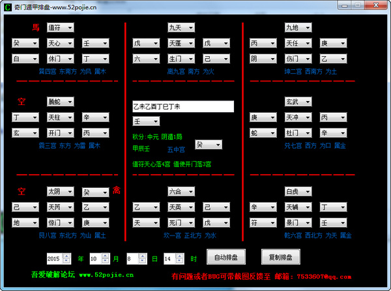This screenshot has height=291, width=391.
Task: Click the app icon in the title bar
Action: pyautogui.click(x=7, y=6)
